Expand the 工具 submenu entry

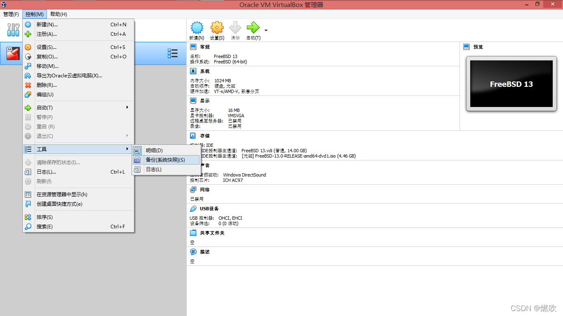[78, 149]
